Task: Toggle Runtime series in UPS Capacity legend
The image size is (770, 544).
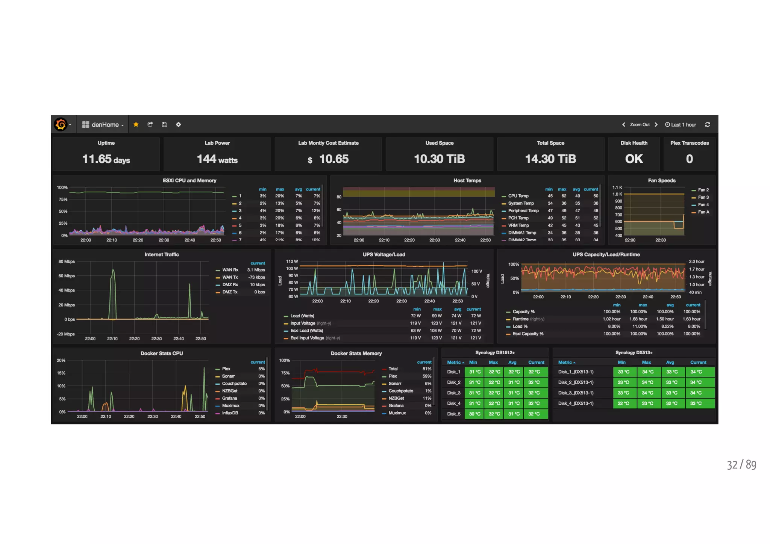Action: coord(520,319)
